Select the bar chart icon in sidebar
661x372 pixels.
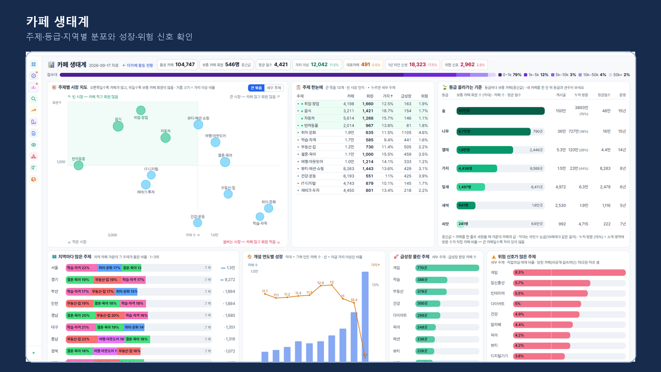34,87
